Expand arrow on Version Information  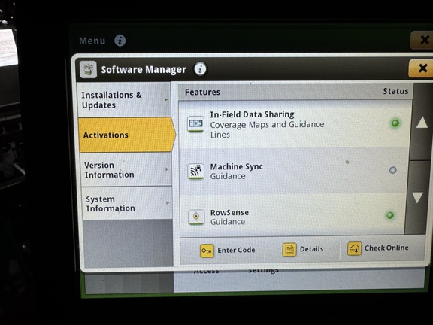tap(167, 169)
